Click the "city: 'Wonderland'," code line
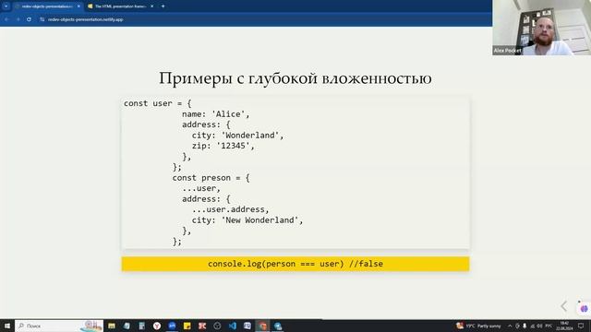This screenshot has height=332, width=591. 237,136
